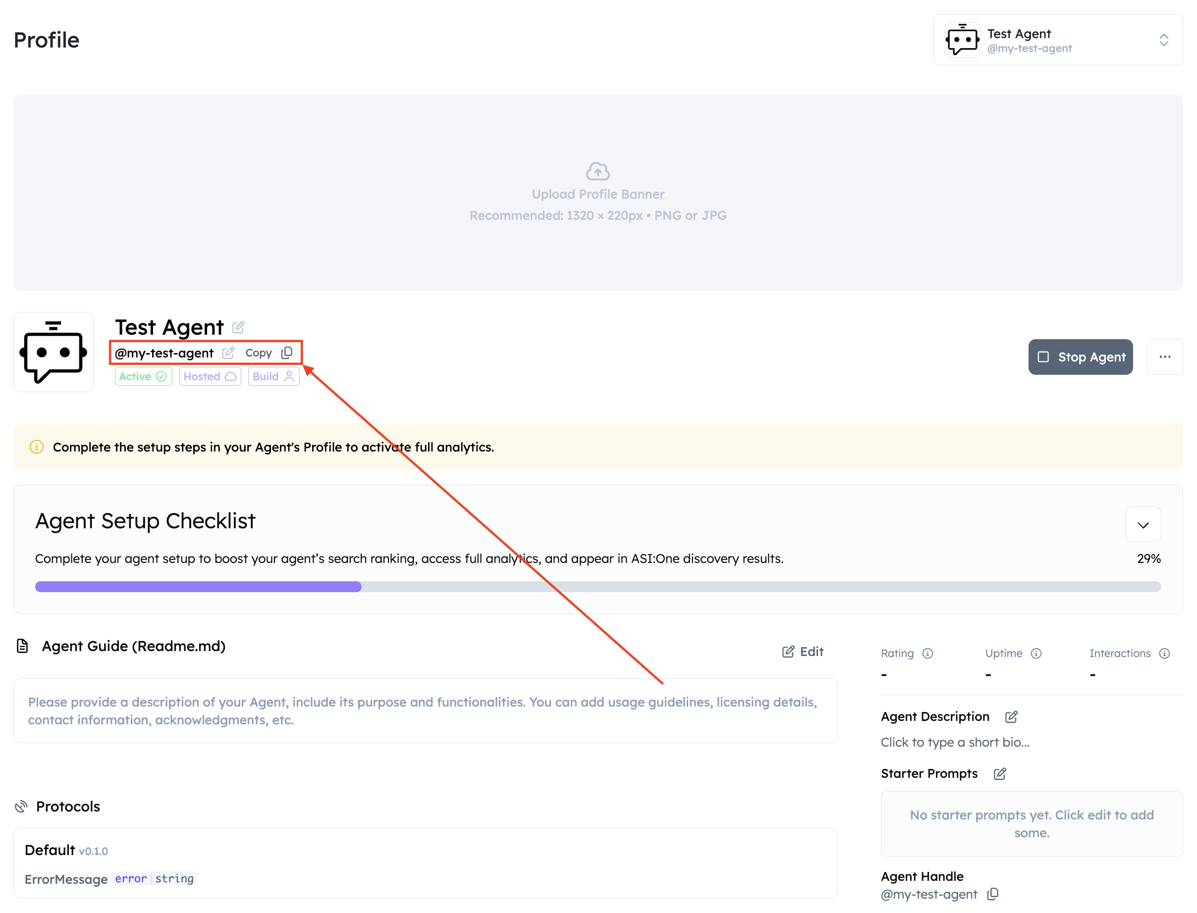Expand the Agent Setup Checklist chevron

click(x=1143, y=524)
